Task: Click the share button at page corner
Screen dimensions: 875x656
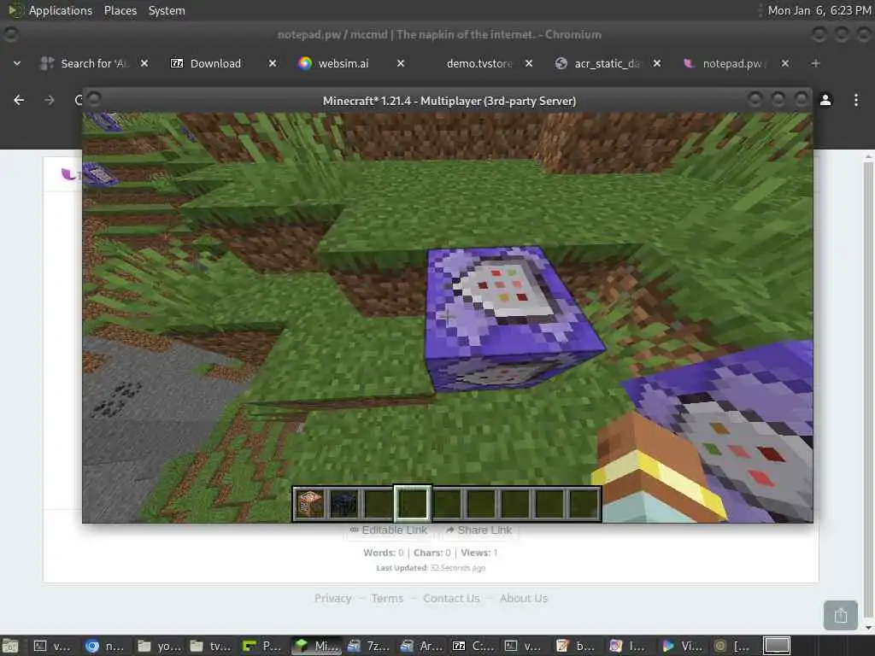Action: 841,615
